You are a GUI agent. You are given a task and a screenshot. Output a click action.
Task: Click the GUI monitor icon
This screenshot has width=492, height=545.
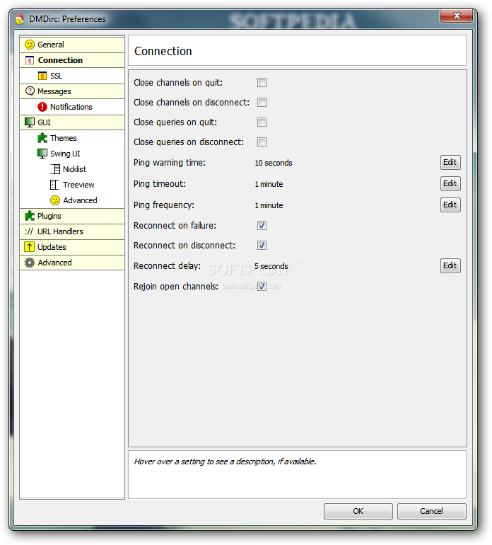(30, 122)
